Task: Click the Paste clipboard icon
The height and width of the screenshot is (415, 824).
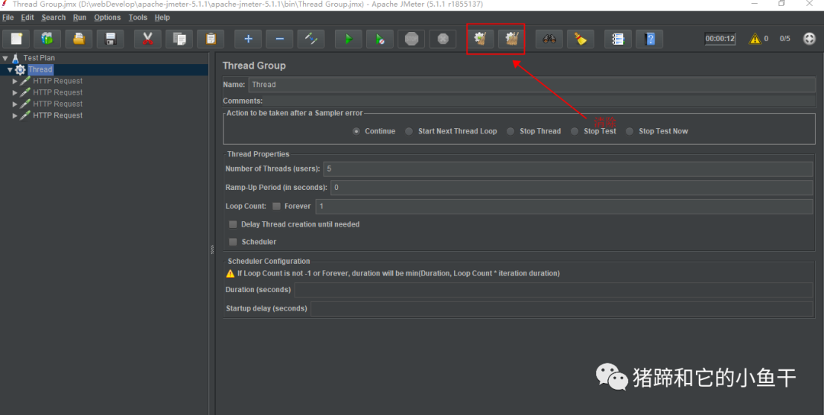Action: point(211,39)
